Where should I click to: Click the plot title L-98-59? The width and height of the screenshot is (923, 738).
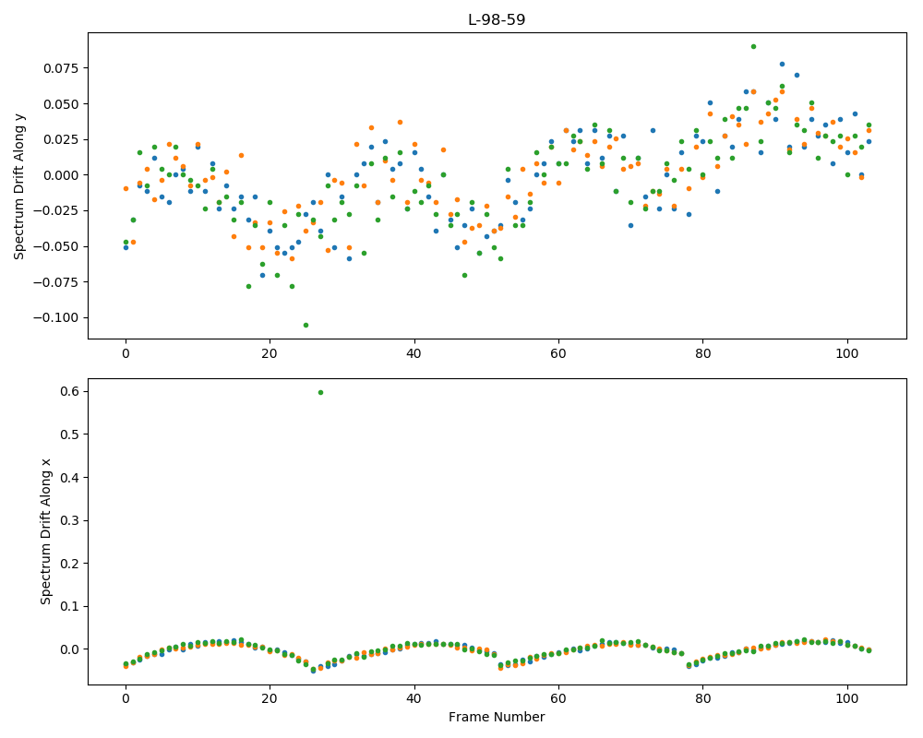[x=497, y=20]
